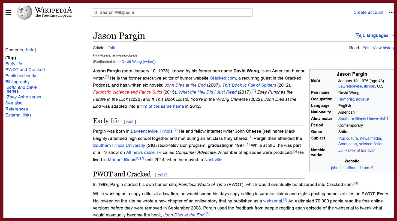Open the Pop culture link in infobox
This screenshot has width=397, height=221.
coord(348,138)
